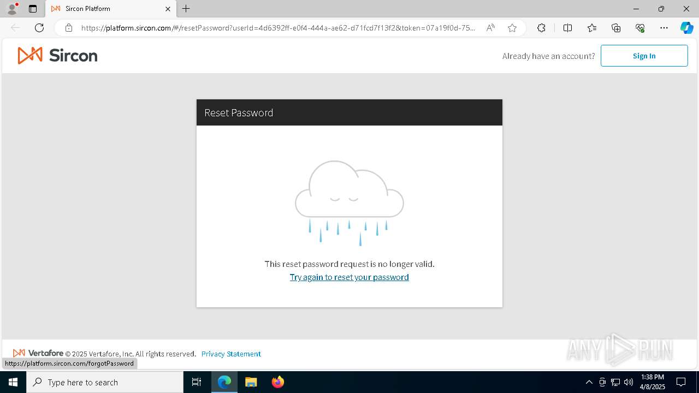Open Try again to reset your password link
Viewport: 699px width, 393px height.
[349, 277]
